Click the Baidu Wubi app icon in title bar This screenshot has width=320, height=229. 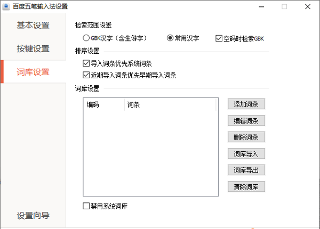tap(6, 6)
